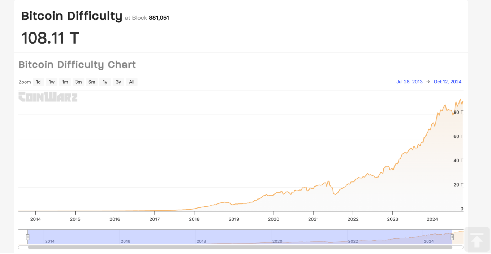This screenshot has height=254, width=491.
Task: Show All difficulty history
Action: 132,82
